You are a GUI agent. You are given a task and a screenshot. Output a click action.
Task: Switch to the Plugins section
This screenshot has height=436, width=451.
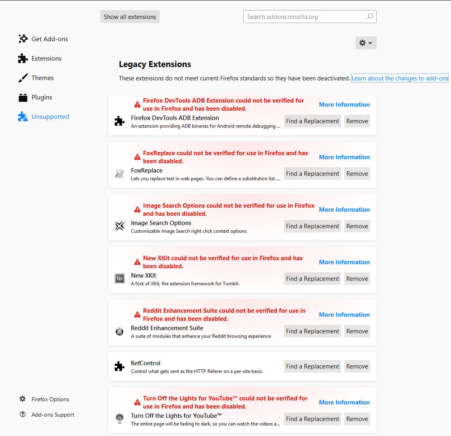coord(42,97)
